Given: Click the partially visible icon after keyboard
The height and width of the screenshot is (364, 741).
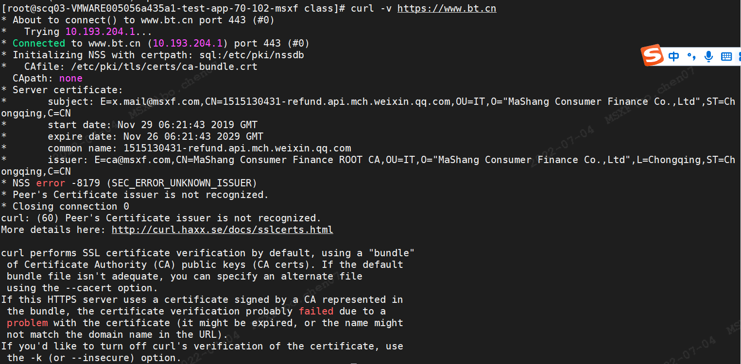Looking at the screenshot, I should 739,56.
